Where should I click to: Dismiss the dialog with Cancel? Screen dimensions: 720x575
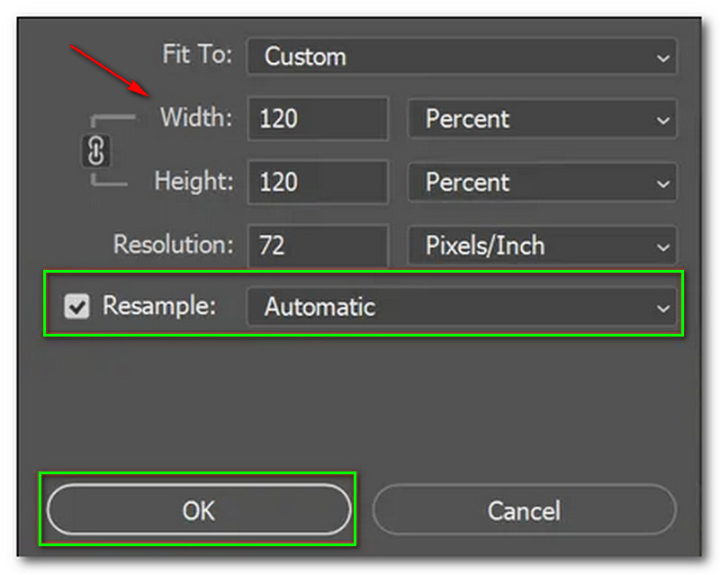click(x=525, y=510)
